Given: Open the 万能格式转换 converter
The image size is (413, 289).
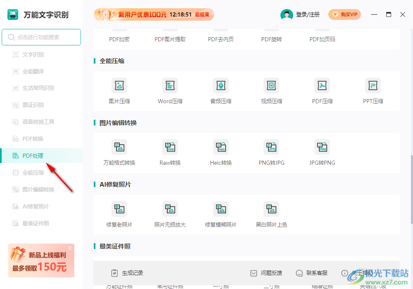Looking at the screenshot, I should (119, 153).
